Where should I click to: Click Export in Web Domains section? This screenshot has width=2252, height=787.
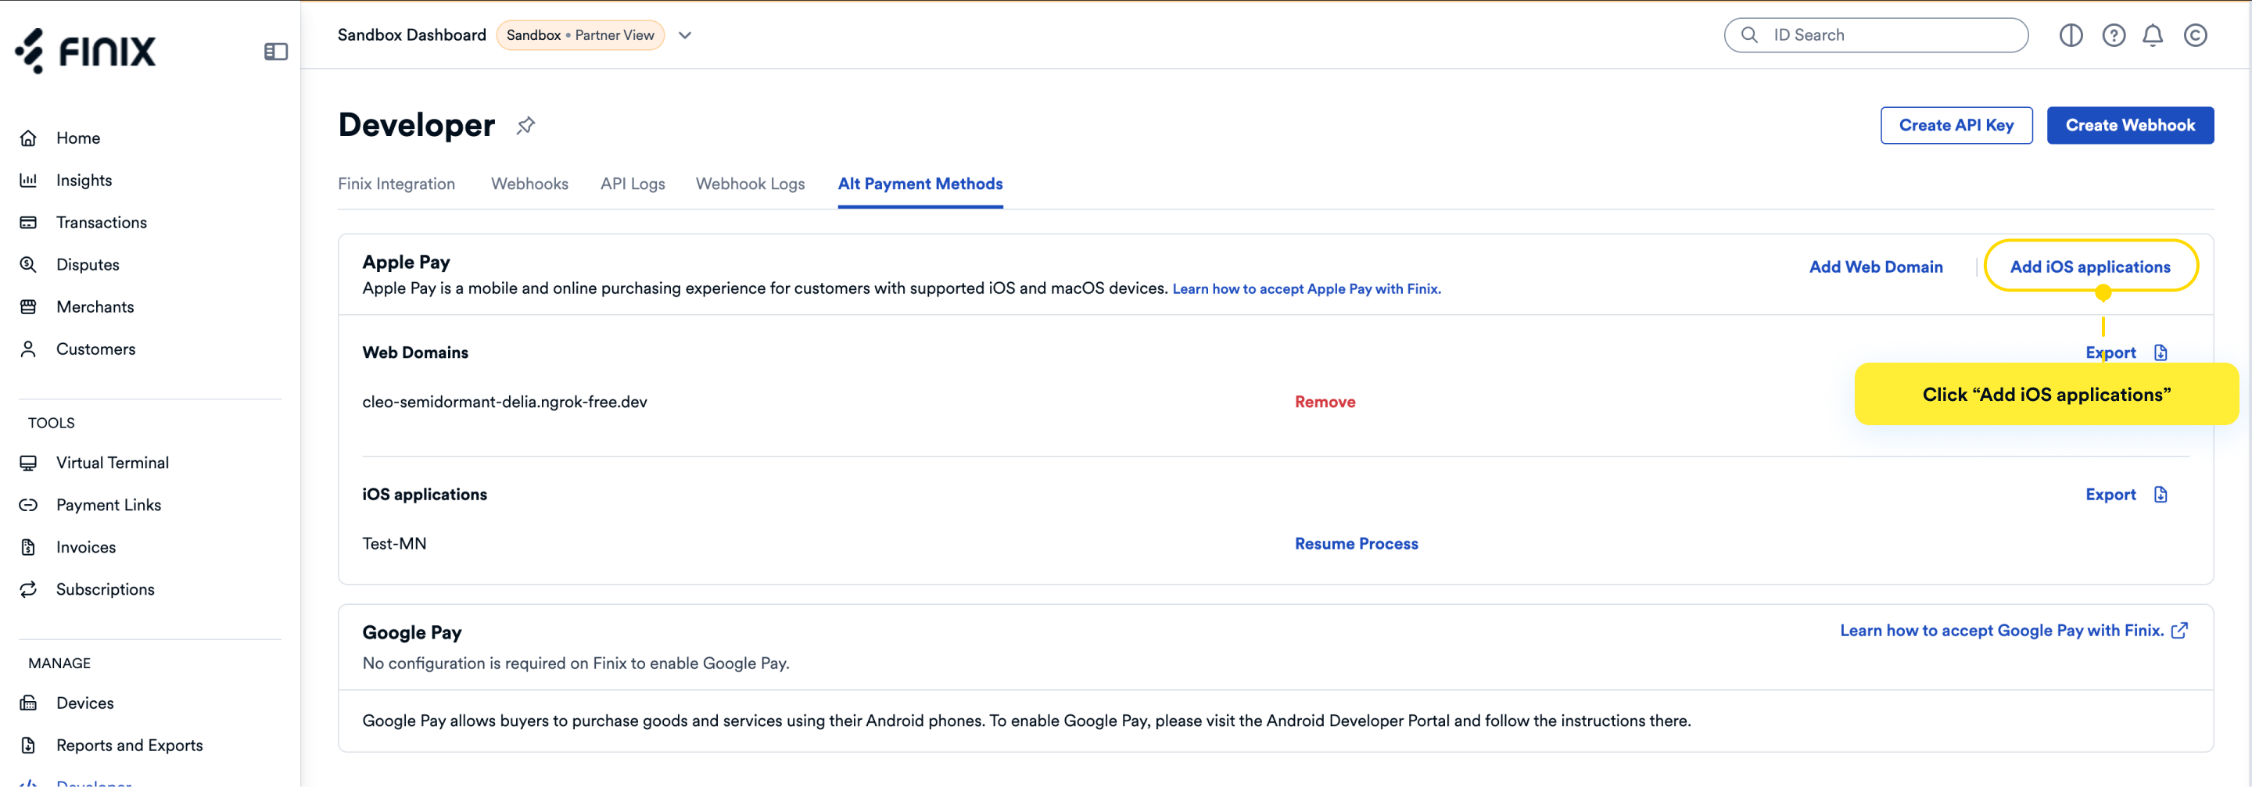point(2110,353)
